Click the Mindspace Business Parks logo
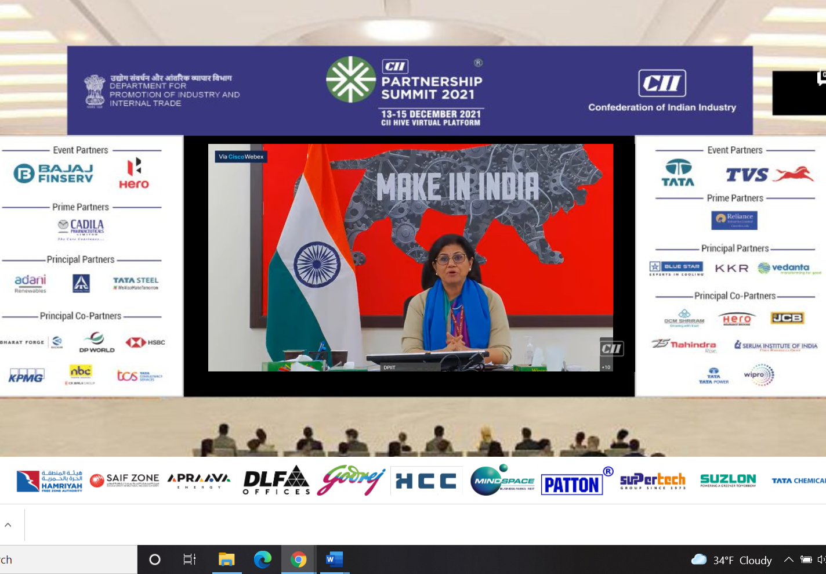Screen dimensions: 826x574 click(502, 481)
